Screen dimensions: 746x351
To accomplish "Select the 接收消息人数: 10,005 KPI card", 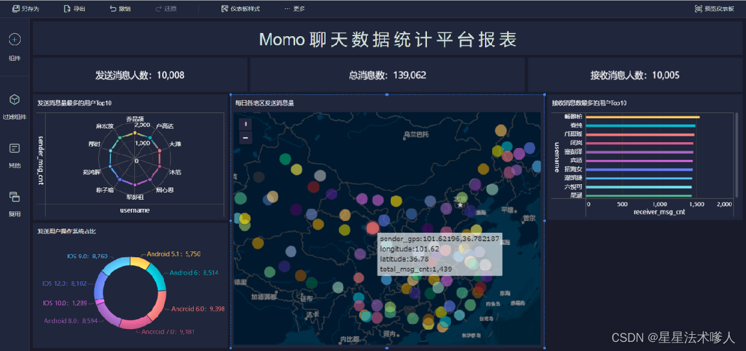I will [x=635, y=75].
